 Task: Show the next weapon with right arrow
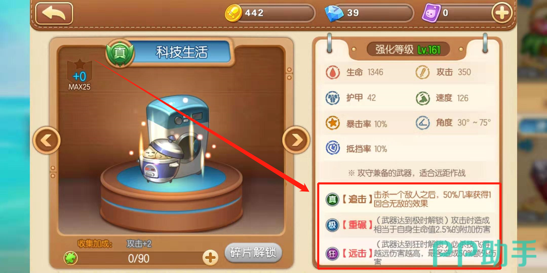tap(296, 140)
